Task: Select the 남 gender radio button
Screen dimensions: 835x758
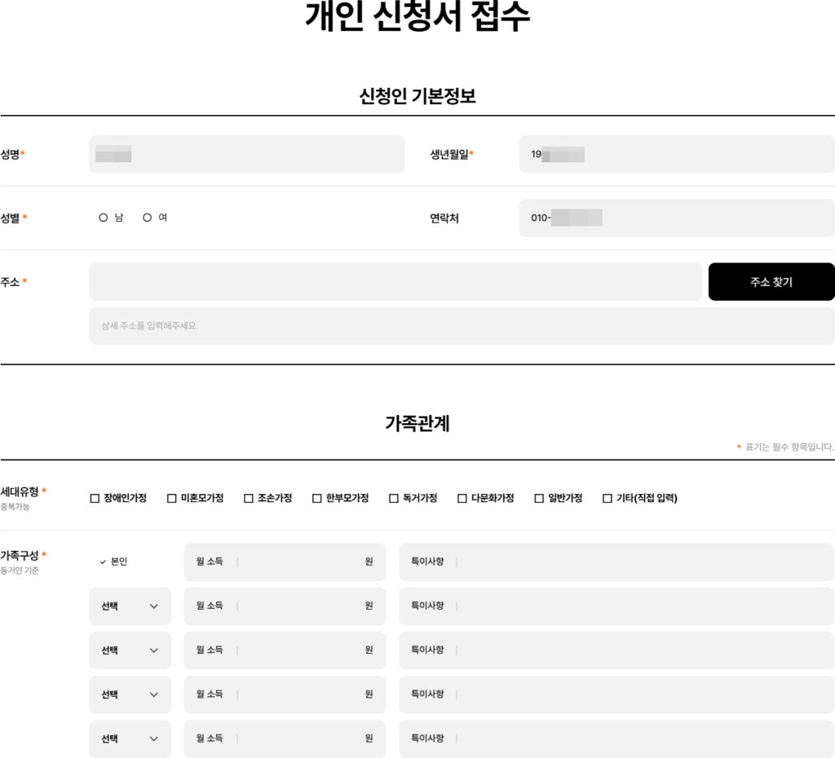Action: pos(104,218)
